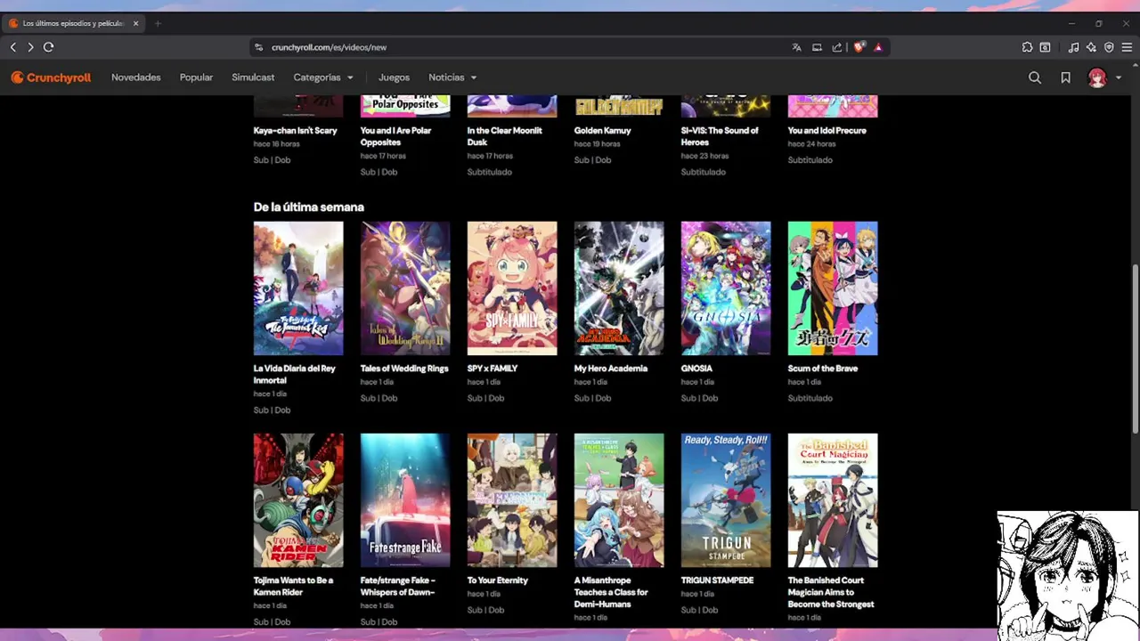Click the In the Clear Moonlit Dusk title
This screenshot has height=641, width=1140.
click(x=504, y=136)
